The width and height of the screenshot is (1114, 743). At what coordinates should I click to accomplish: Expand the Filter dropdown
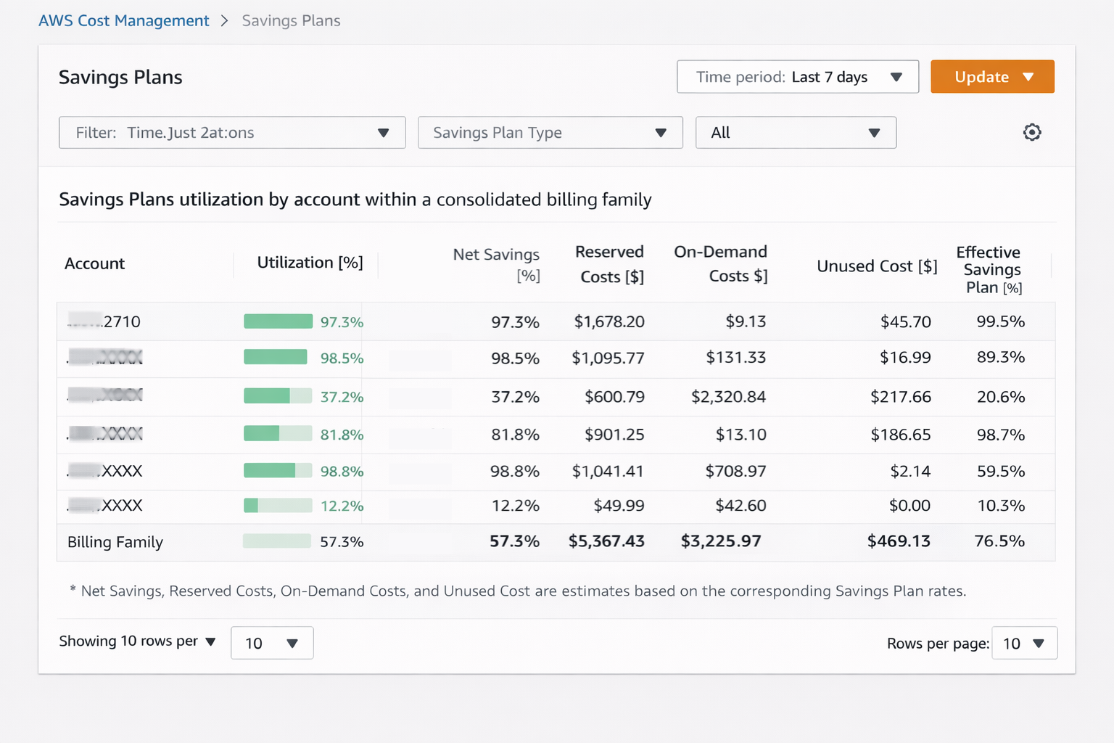tap(232, 133)
